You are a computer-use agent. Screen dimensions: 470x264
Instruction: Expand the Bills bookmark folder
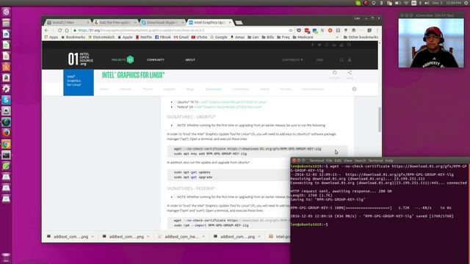coord(267,37)
